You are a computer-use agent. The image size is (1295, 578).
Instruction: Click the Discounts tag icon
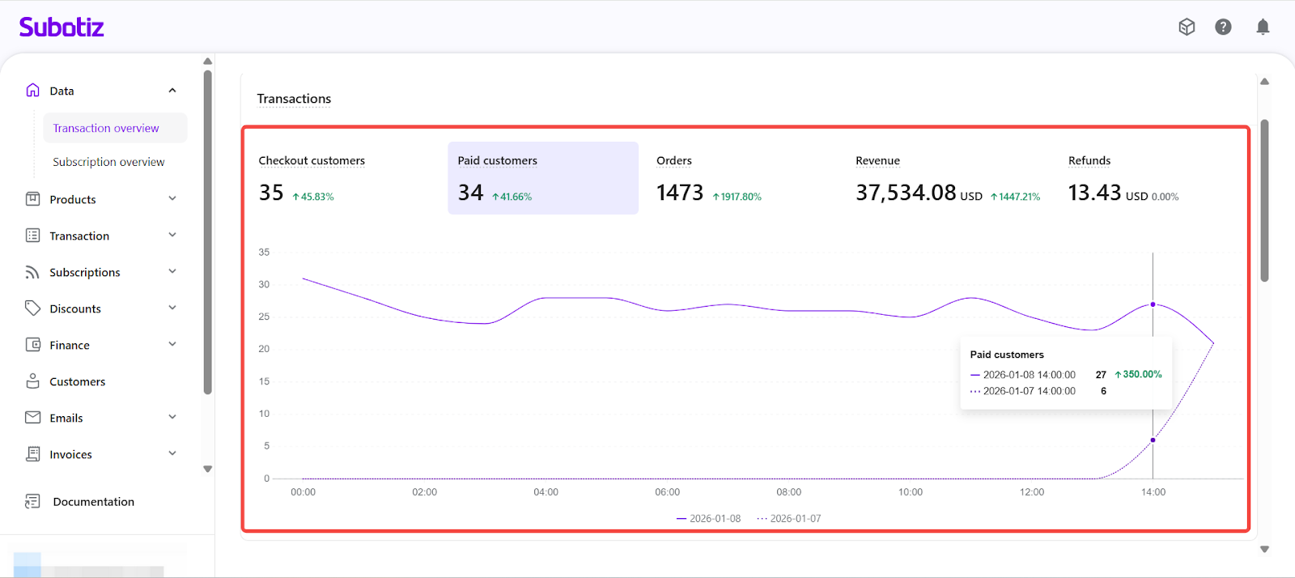(32, 308)
